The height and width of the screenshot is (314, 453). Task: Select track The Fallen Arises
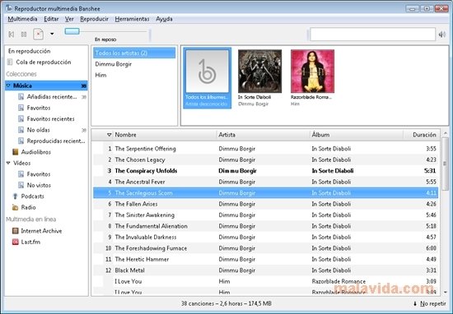265,204
